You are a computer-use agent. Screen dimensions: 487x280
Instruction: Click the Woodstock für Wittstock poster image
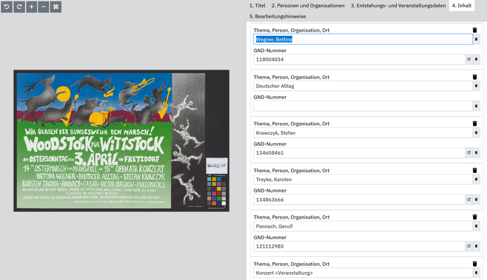(121, 141)
